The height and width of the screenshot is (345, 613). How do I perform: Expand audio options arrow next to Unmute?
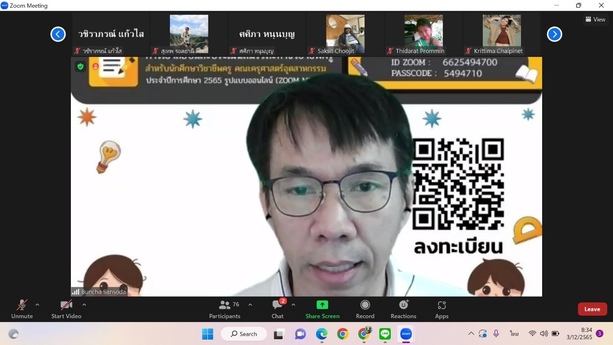[37, 305]
